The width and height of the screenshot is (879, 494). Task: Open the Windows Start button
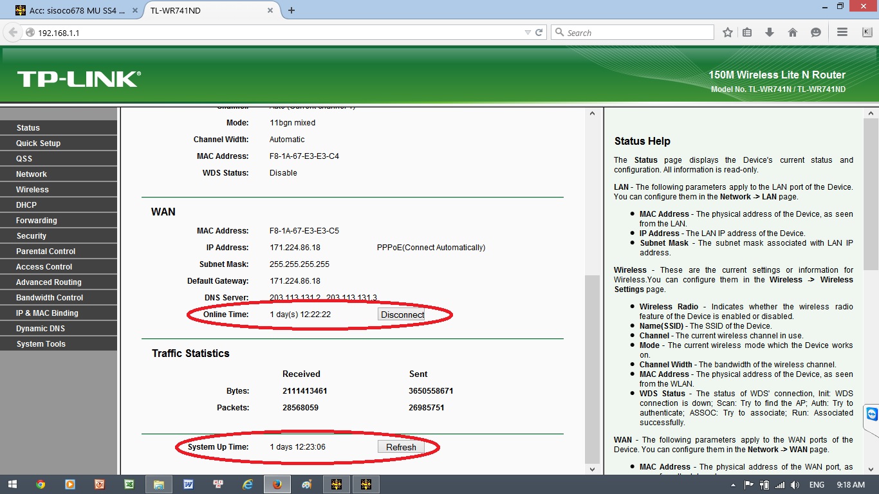pyautogui.click(x=13, y=484)
